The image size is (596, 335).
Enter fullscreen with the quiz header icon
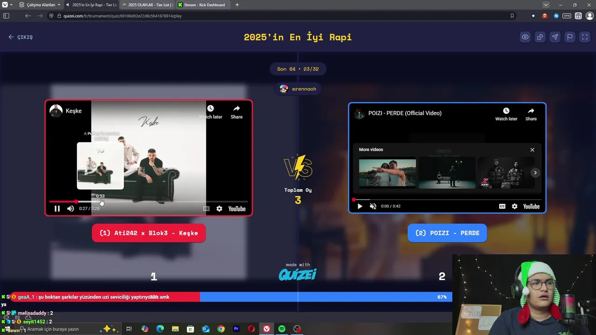point(585,37)
